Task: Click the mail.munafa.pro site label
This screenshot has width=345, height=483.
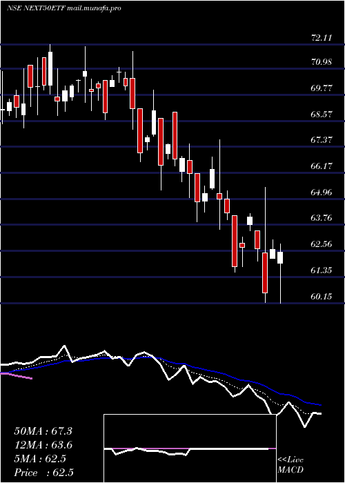Action: tap(95, 8)
